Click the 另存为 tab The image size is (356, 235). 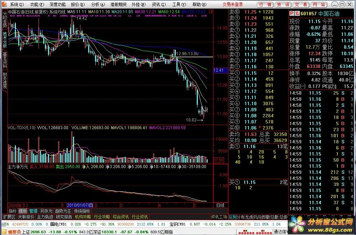46,211
